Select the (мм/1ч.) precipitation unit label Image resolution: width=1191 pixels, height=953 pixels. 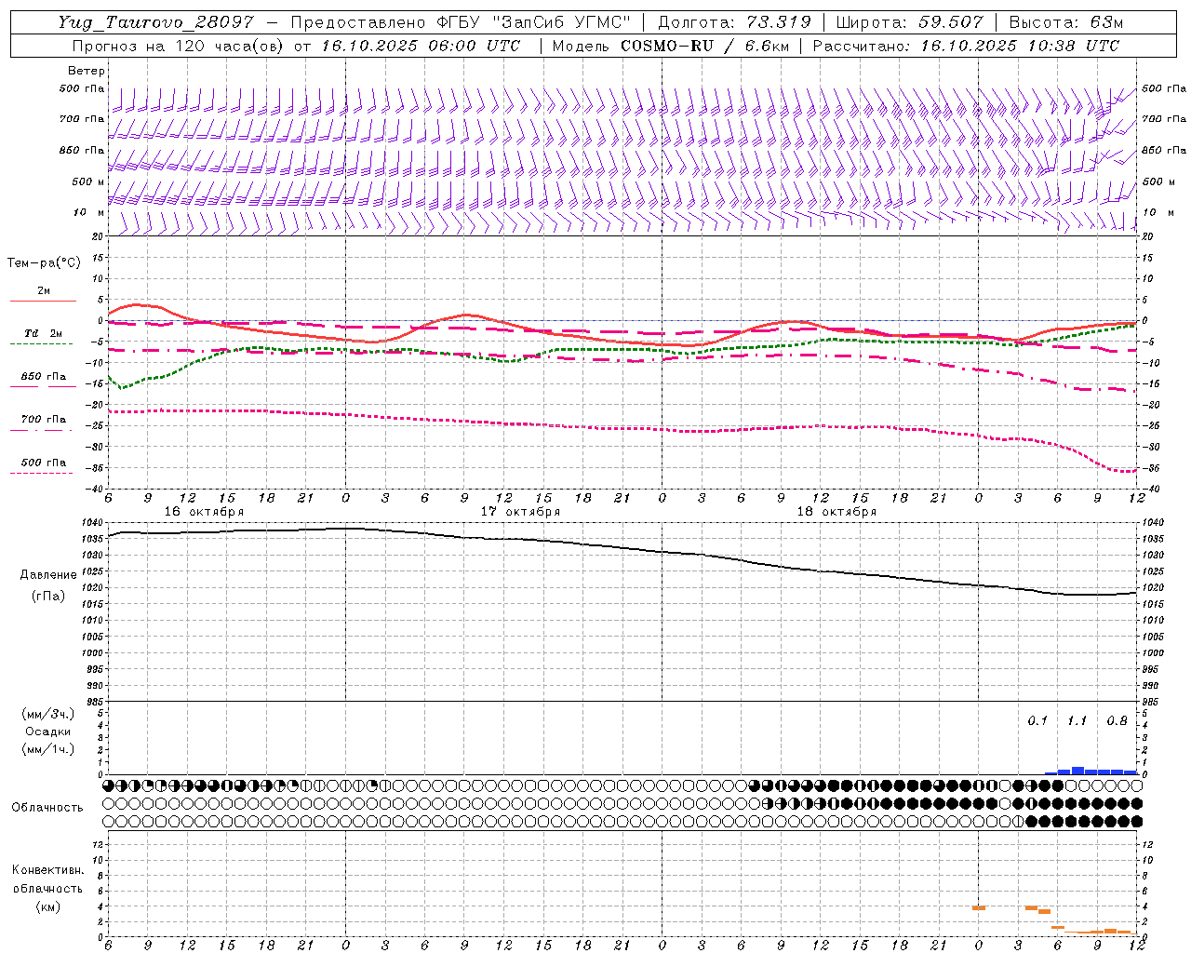[x=48, y=749]
